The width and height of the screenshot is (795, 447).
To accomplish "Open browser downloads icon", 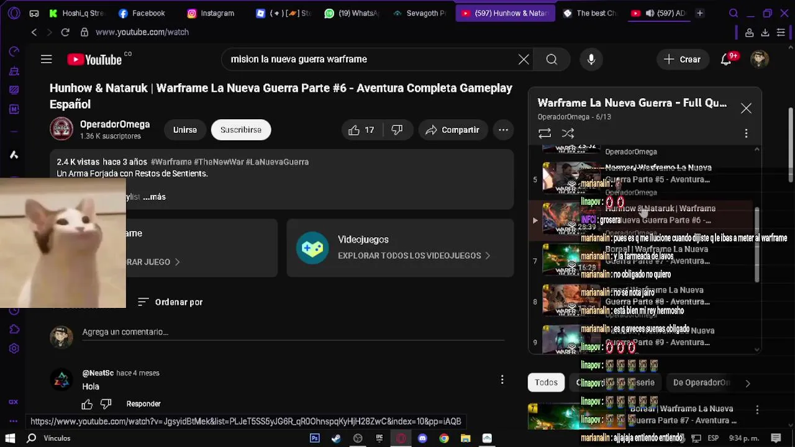I will pos(765,32).
